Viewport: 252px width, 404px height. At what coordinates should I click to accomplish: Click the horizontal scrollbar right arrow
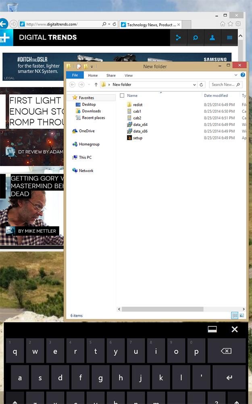pos(243,309)
